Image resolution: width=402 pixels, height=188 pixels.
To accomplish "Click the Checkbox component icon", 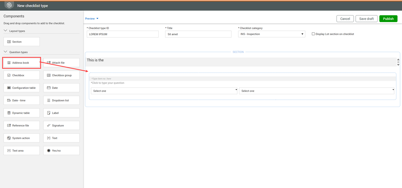I will click(9, 75).
